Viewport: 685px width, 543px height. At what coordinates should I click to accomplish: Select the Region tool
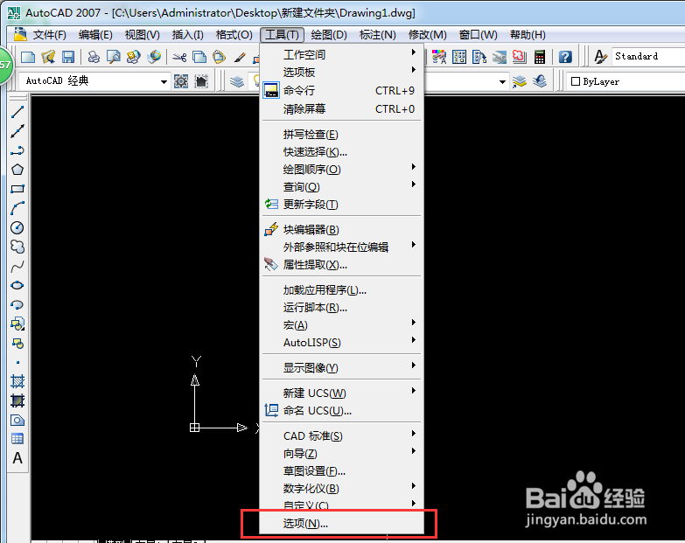click(x=17, y=420)
